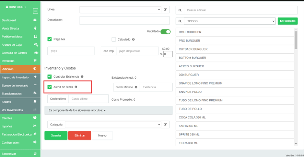The height and width of the screenshot is (157, 304).
Task: Click the Clientes users icon
Action: point(35,118)
